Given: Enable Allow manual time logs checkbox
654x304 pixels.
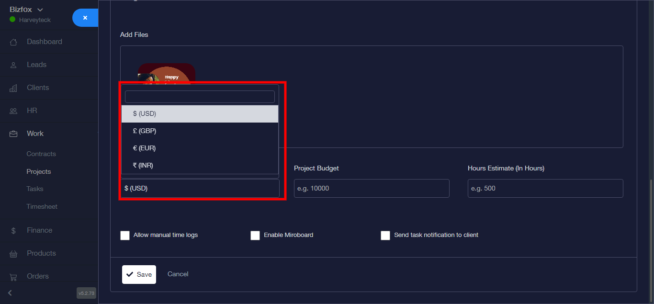Looking at the screenshot, I should pyautogui.click(x=125, y=236).
